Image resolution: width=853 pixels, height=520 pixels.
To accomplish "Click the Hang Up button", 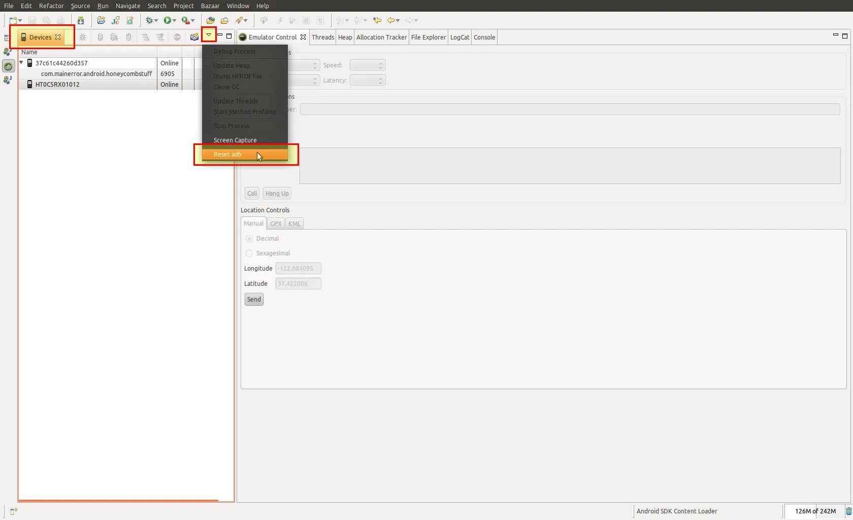I will (277, 194).
